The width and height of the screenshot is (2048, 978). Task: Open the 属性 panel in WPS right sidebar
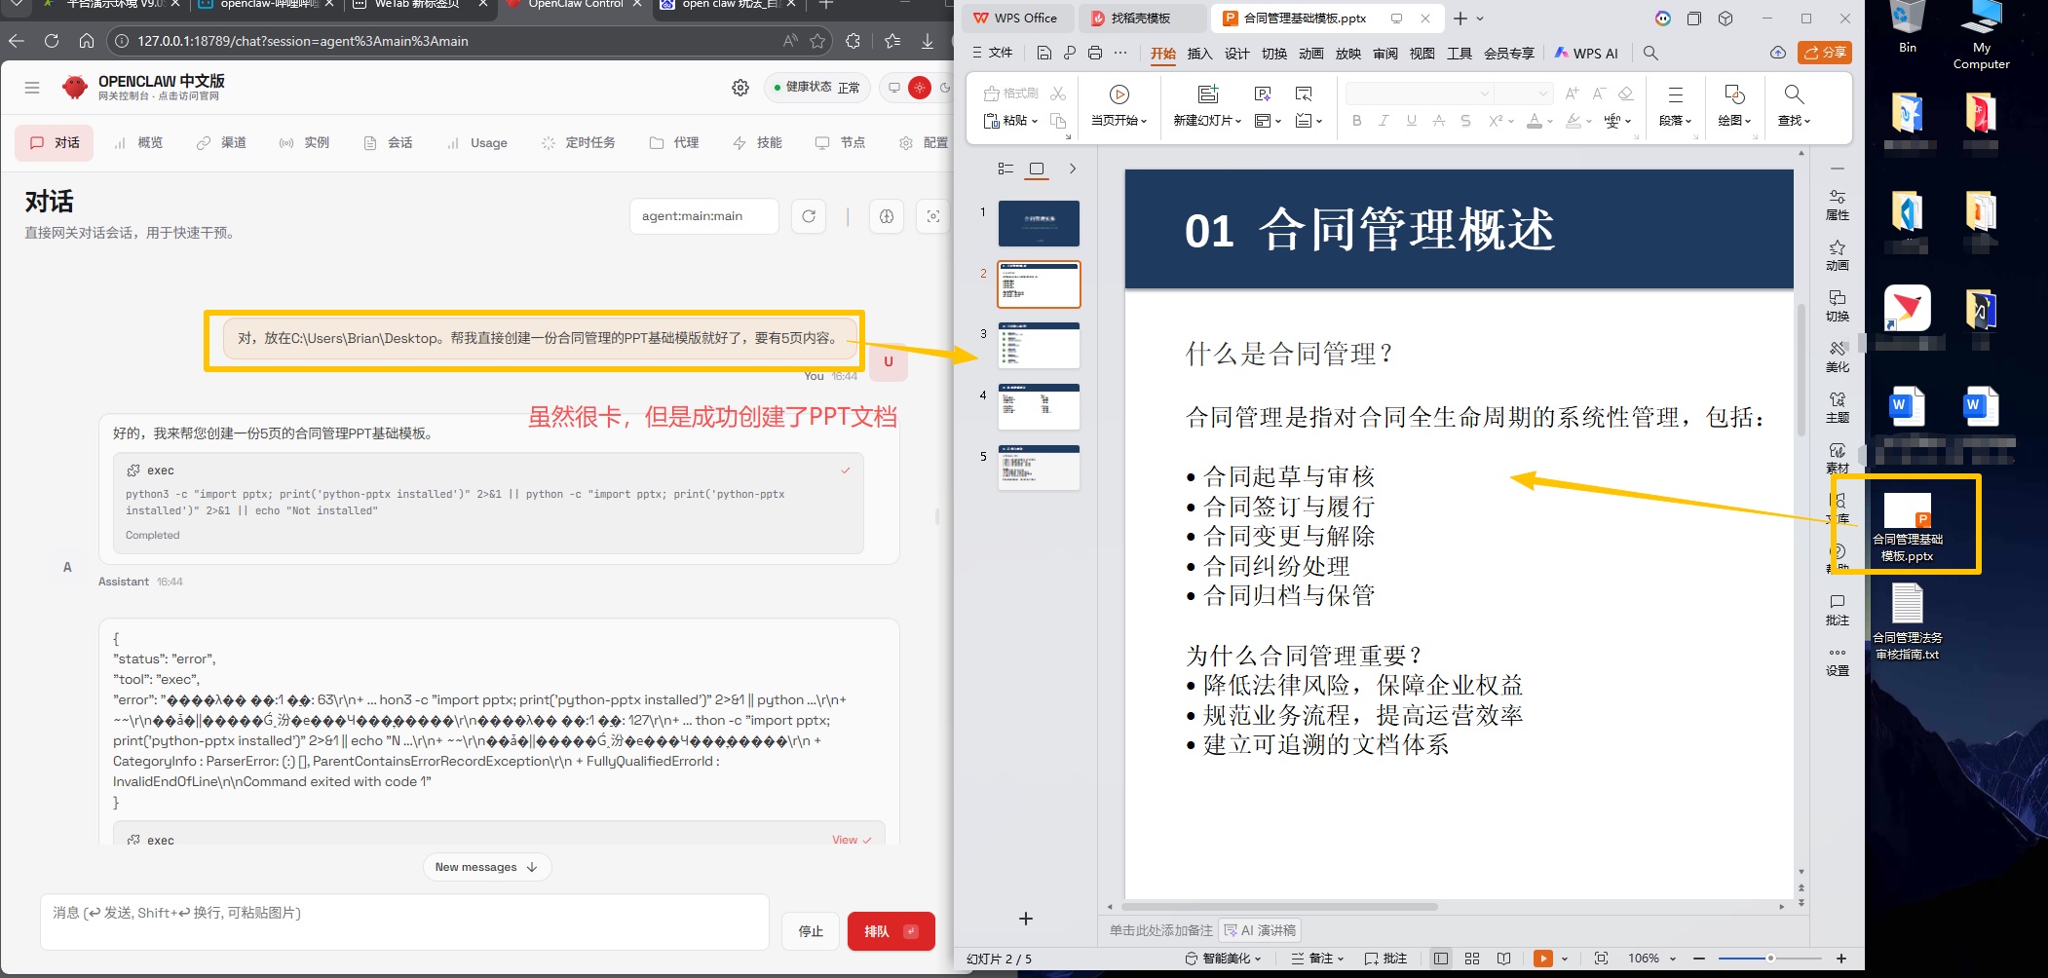[1838, 203]
